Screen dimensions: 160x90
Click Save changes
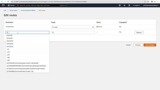(150, 45)
